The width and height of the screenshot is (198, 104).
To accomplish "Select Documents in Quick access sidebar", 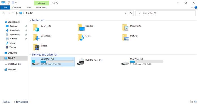I will pyautogui.click(x=15, y=34).
